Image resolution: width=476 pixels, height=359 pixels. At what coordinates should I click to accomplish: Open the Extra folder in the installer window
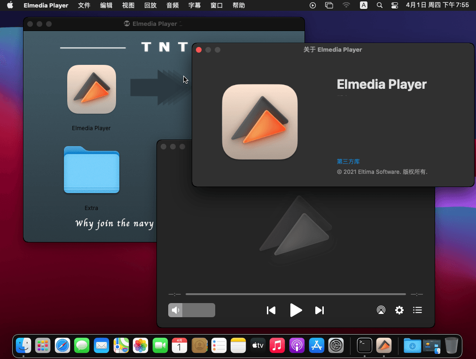tap(91, 170)
